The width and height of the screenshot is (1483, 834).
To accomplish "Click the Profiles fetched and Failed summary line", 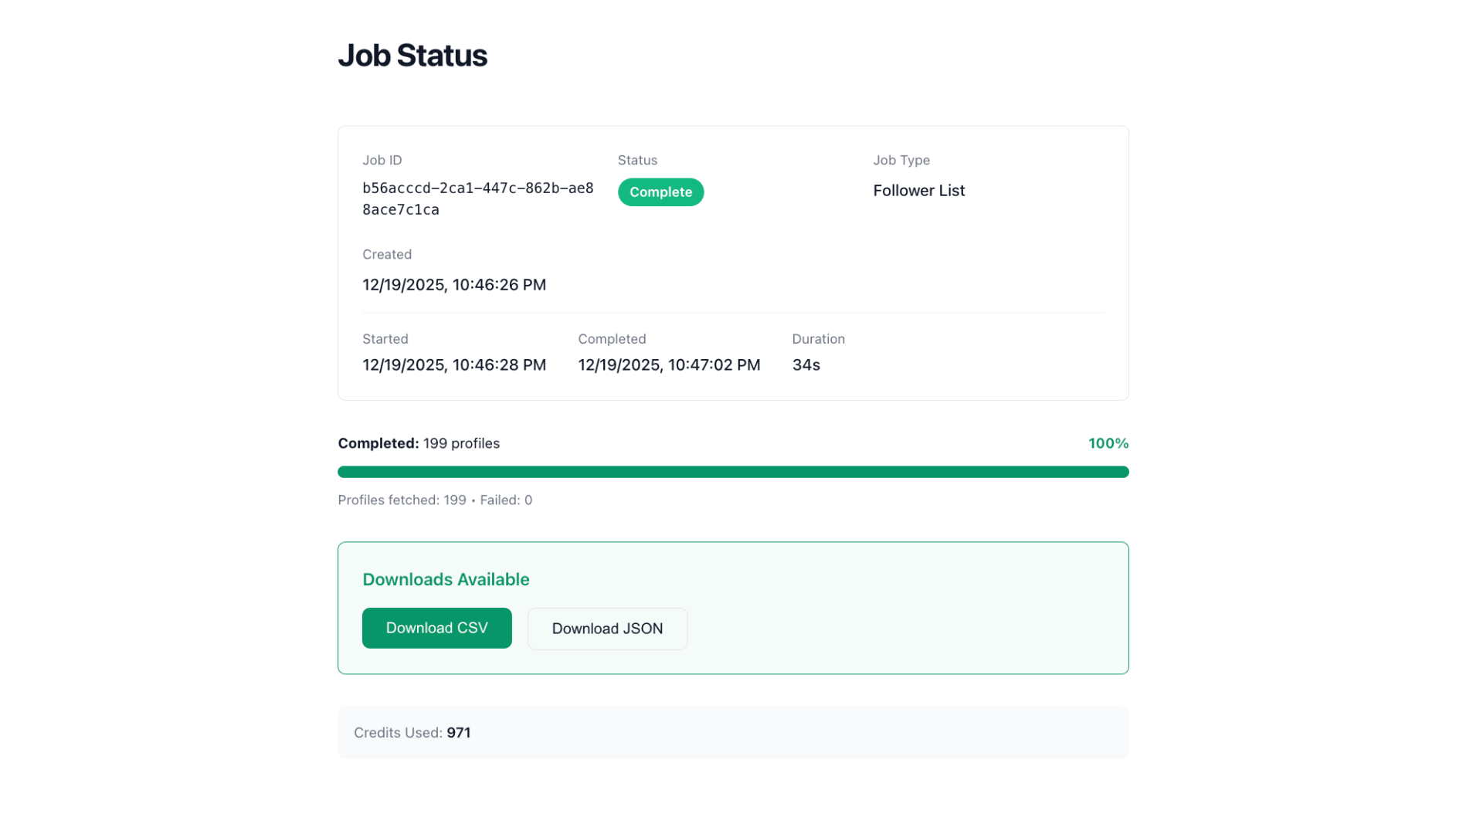I will click(435, 500).
